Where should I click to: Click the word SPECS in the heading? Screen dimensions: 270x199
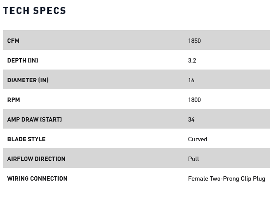coord(50,10)
